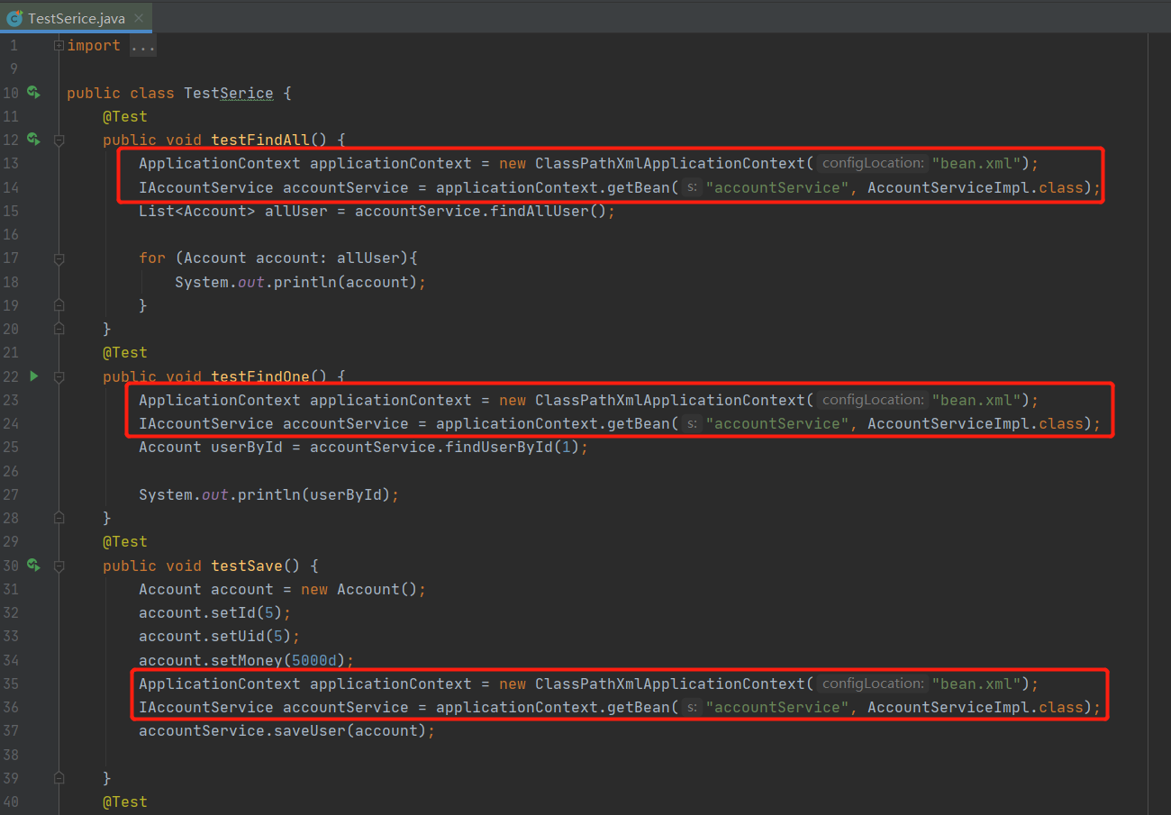1171x815 pixels.
Task: Click the List<Account> type on line 15
Action: pyautogui.click(x=196, y=211)
